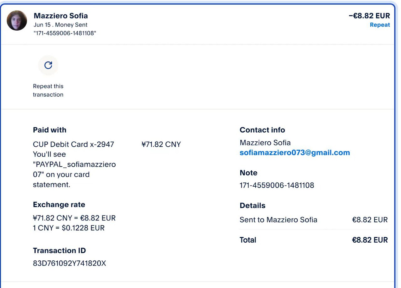Click the circular repeat arrow icon

pos(48,65)
